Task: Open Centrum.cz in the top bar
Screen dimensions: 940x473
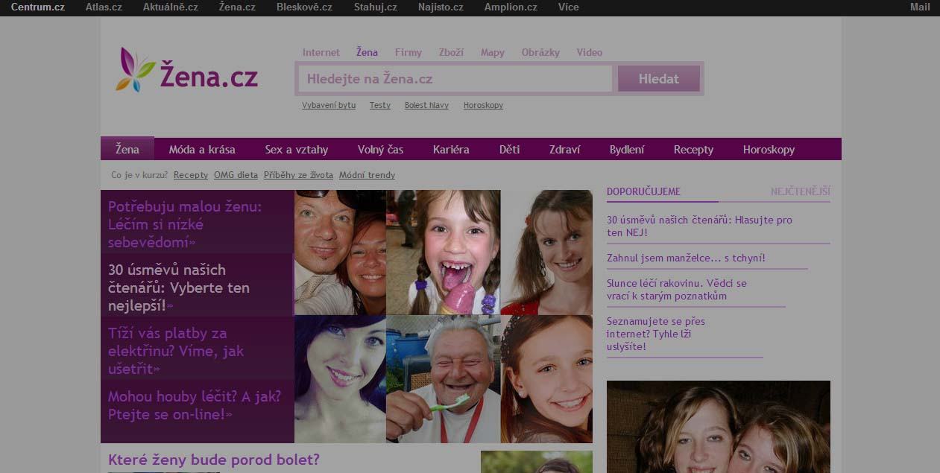Action: [38, 7]
